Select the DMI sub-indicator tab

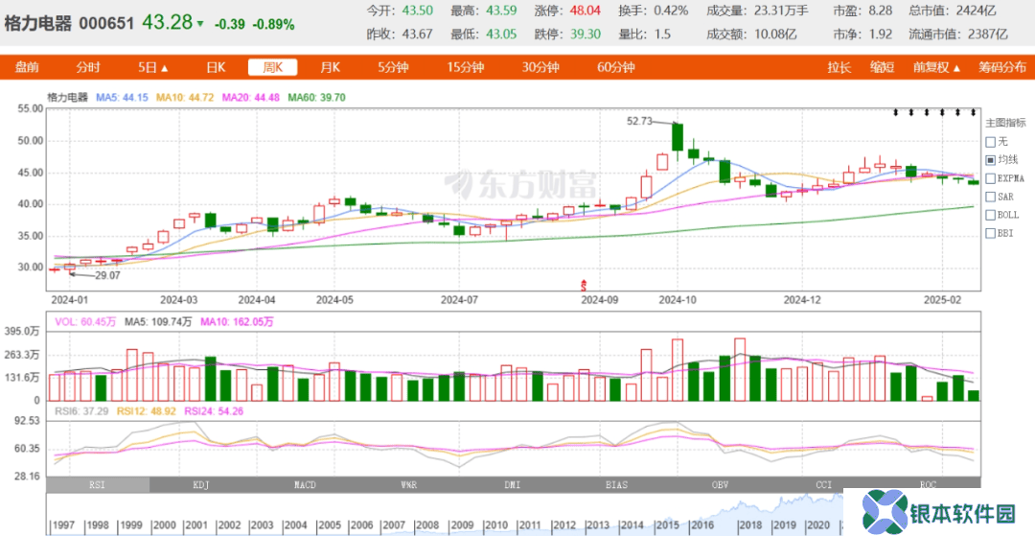(512, 484)
